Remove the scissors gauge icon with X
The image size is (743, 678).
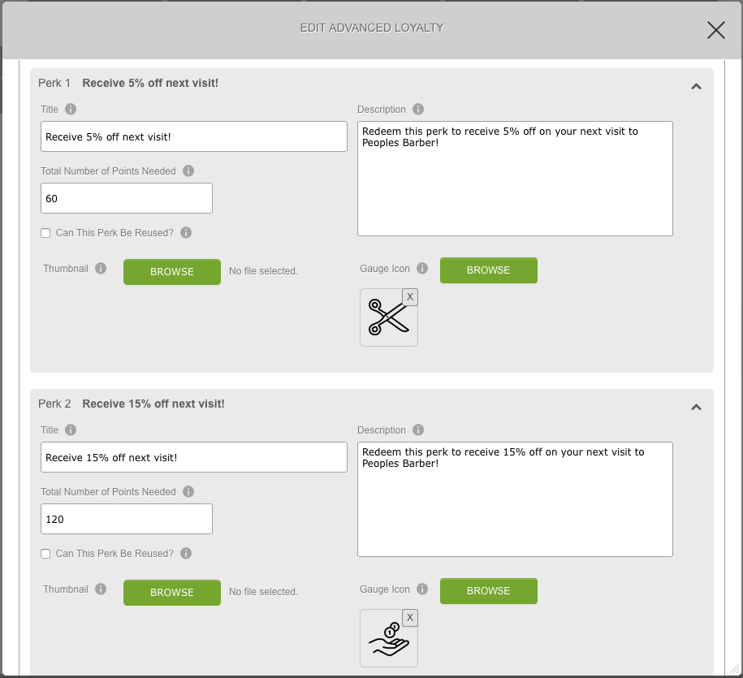410,297
